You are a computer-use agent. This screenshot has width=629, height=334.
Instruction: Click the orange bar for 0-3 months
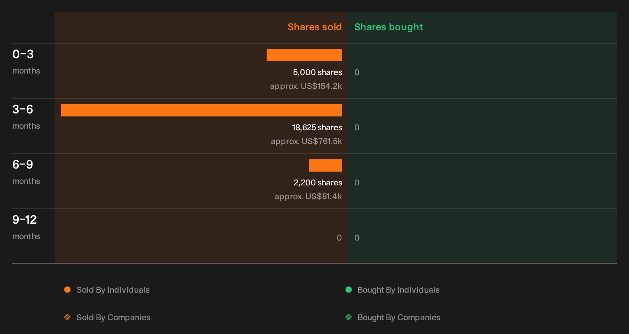click(304, 55)
